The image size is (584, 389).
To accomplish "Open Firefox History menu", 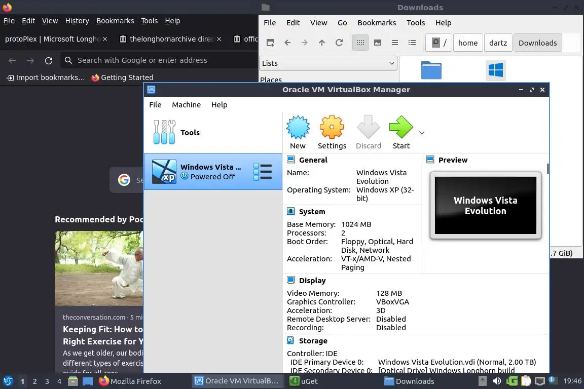I will 77,21.
